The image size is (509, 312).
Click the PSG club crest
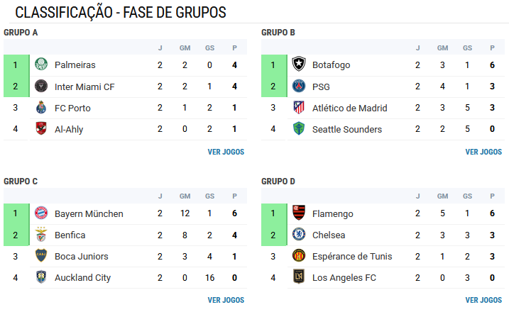coord(299,86)
